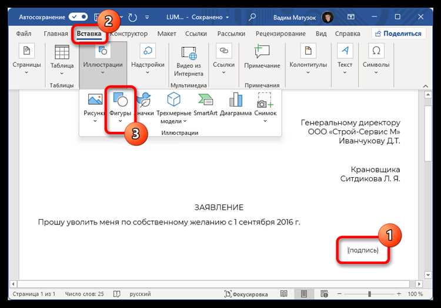Place the cursor at (подпись) text

tap(363, 250)
